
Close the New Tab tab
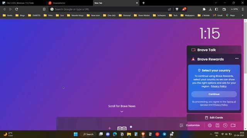tap(137, 3)
